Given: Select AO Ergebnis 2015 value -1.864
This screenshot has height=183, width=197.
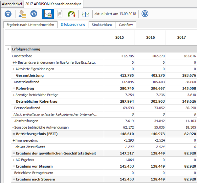Looking at the screenshot, I should click(x=129, y=160).
